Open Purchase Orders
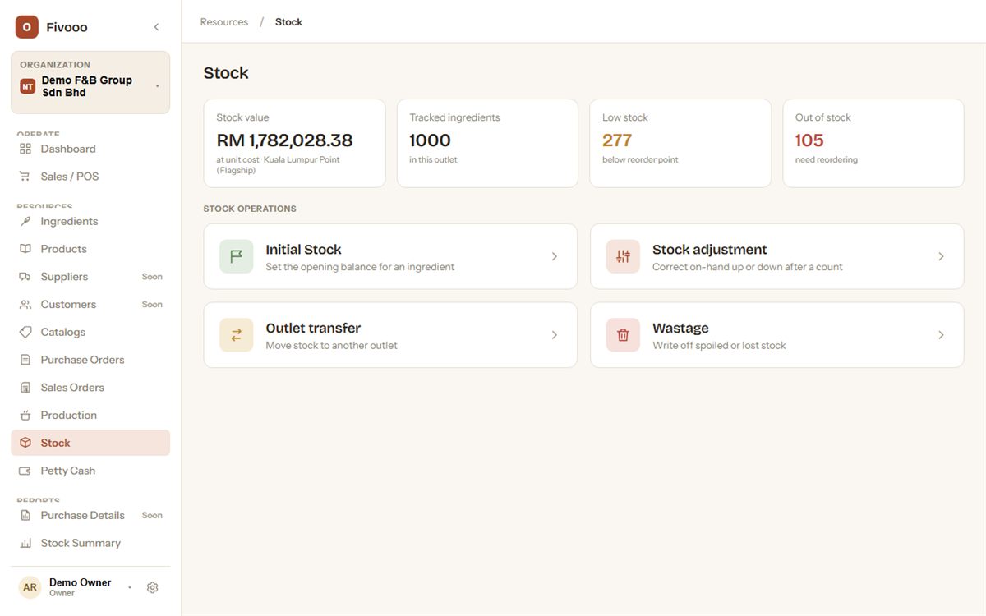The width and height of the screenshot is (986, 616). (90, 360)
